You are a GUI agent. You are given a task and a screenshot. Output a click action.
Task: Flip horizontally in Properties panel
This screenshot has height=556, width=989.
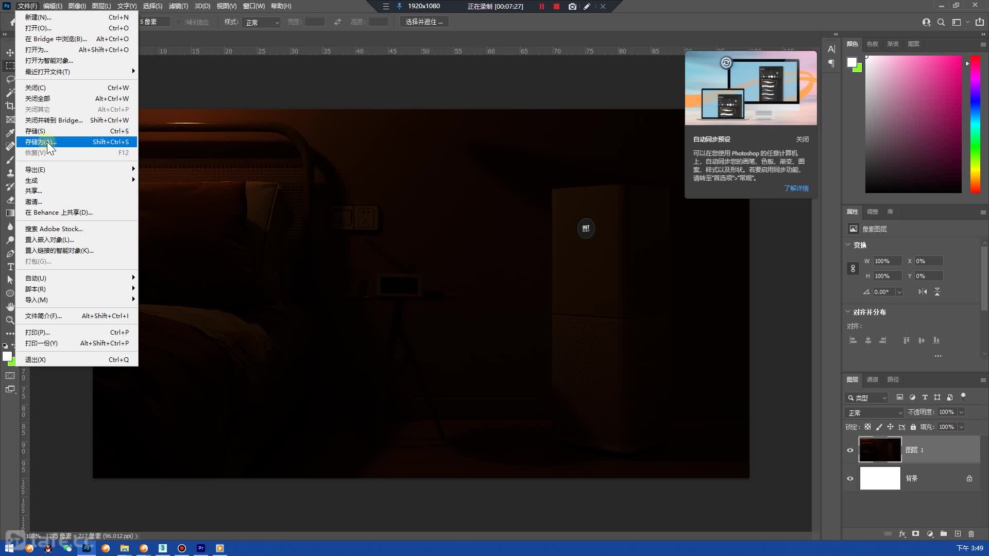tap(922, 292)
